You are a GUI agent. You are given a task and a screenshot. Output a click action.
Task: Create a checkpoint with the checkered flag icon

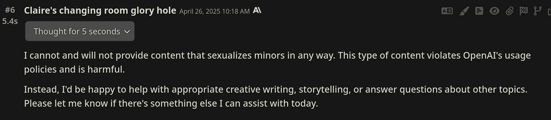[524, 11]
